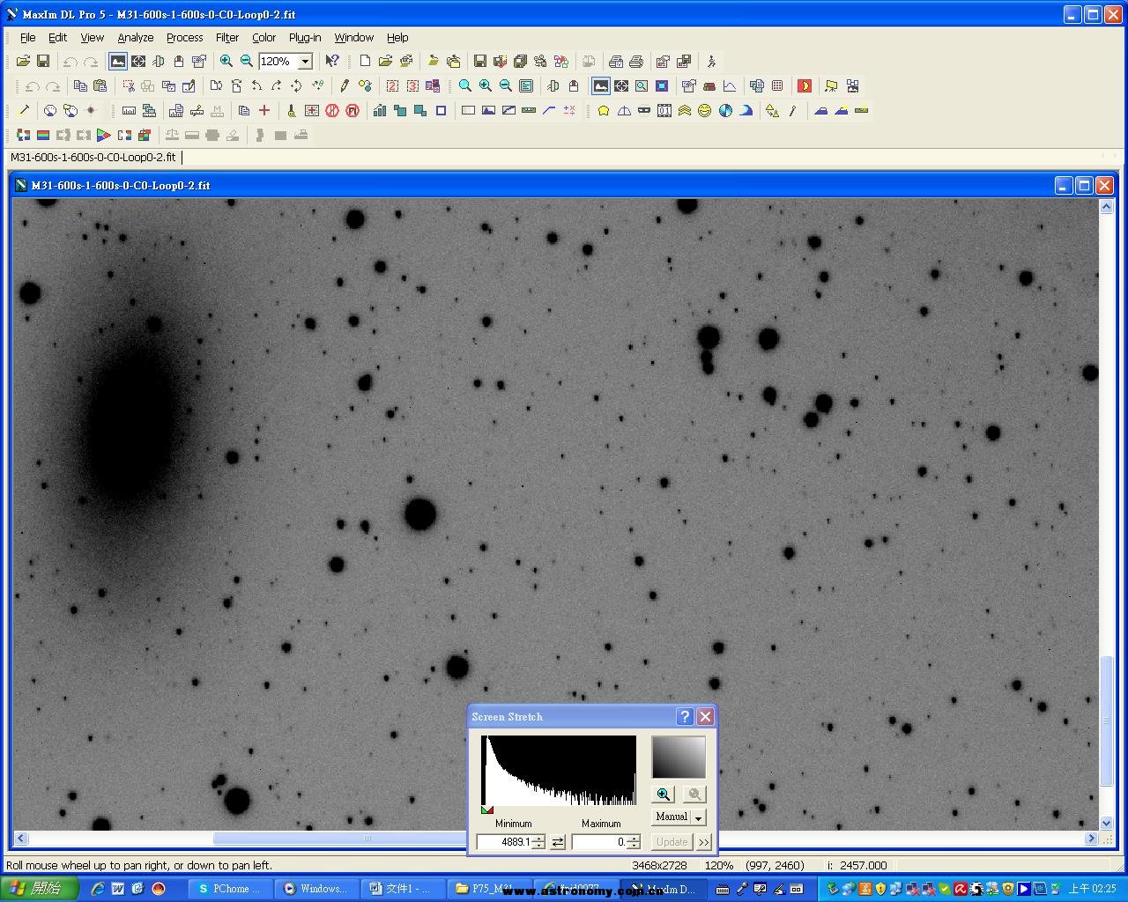
Task: Swap minimum and maximum values button
Action: pyautogui.click(x=558, y=842)
